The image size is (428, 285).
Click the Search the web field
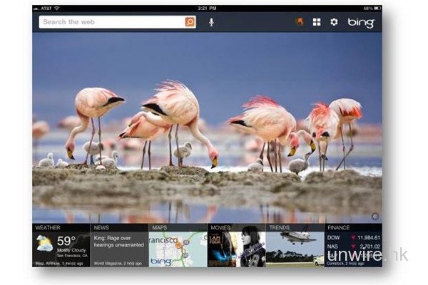click(111, 22)
